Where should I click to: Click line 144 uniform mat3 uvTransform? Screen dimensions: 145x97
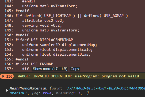click(x=50, y=6)
